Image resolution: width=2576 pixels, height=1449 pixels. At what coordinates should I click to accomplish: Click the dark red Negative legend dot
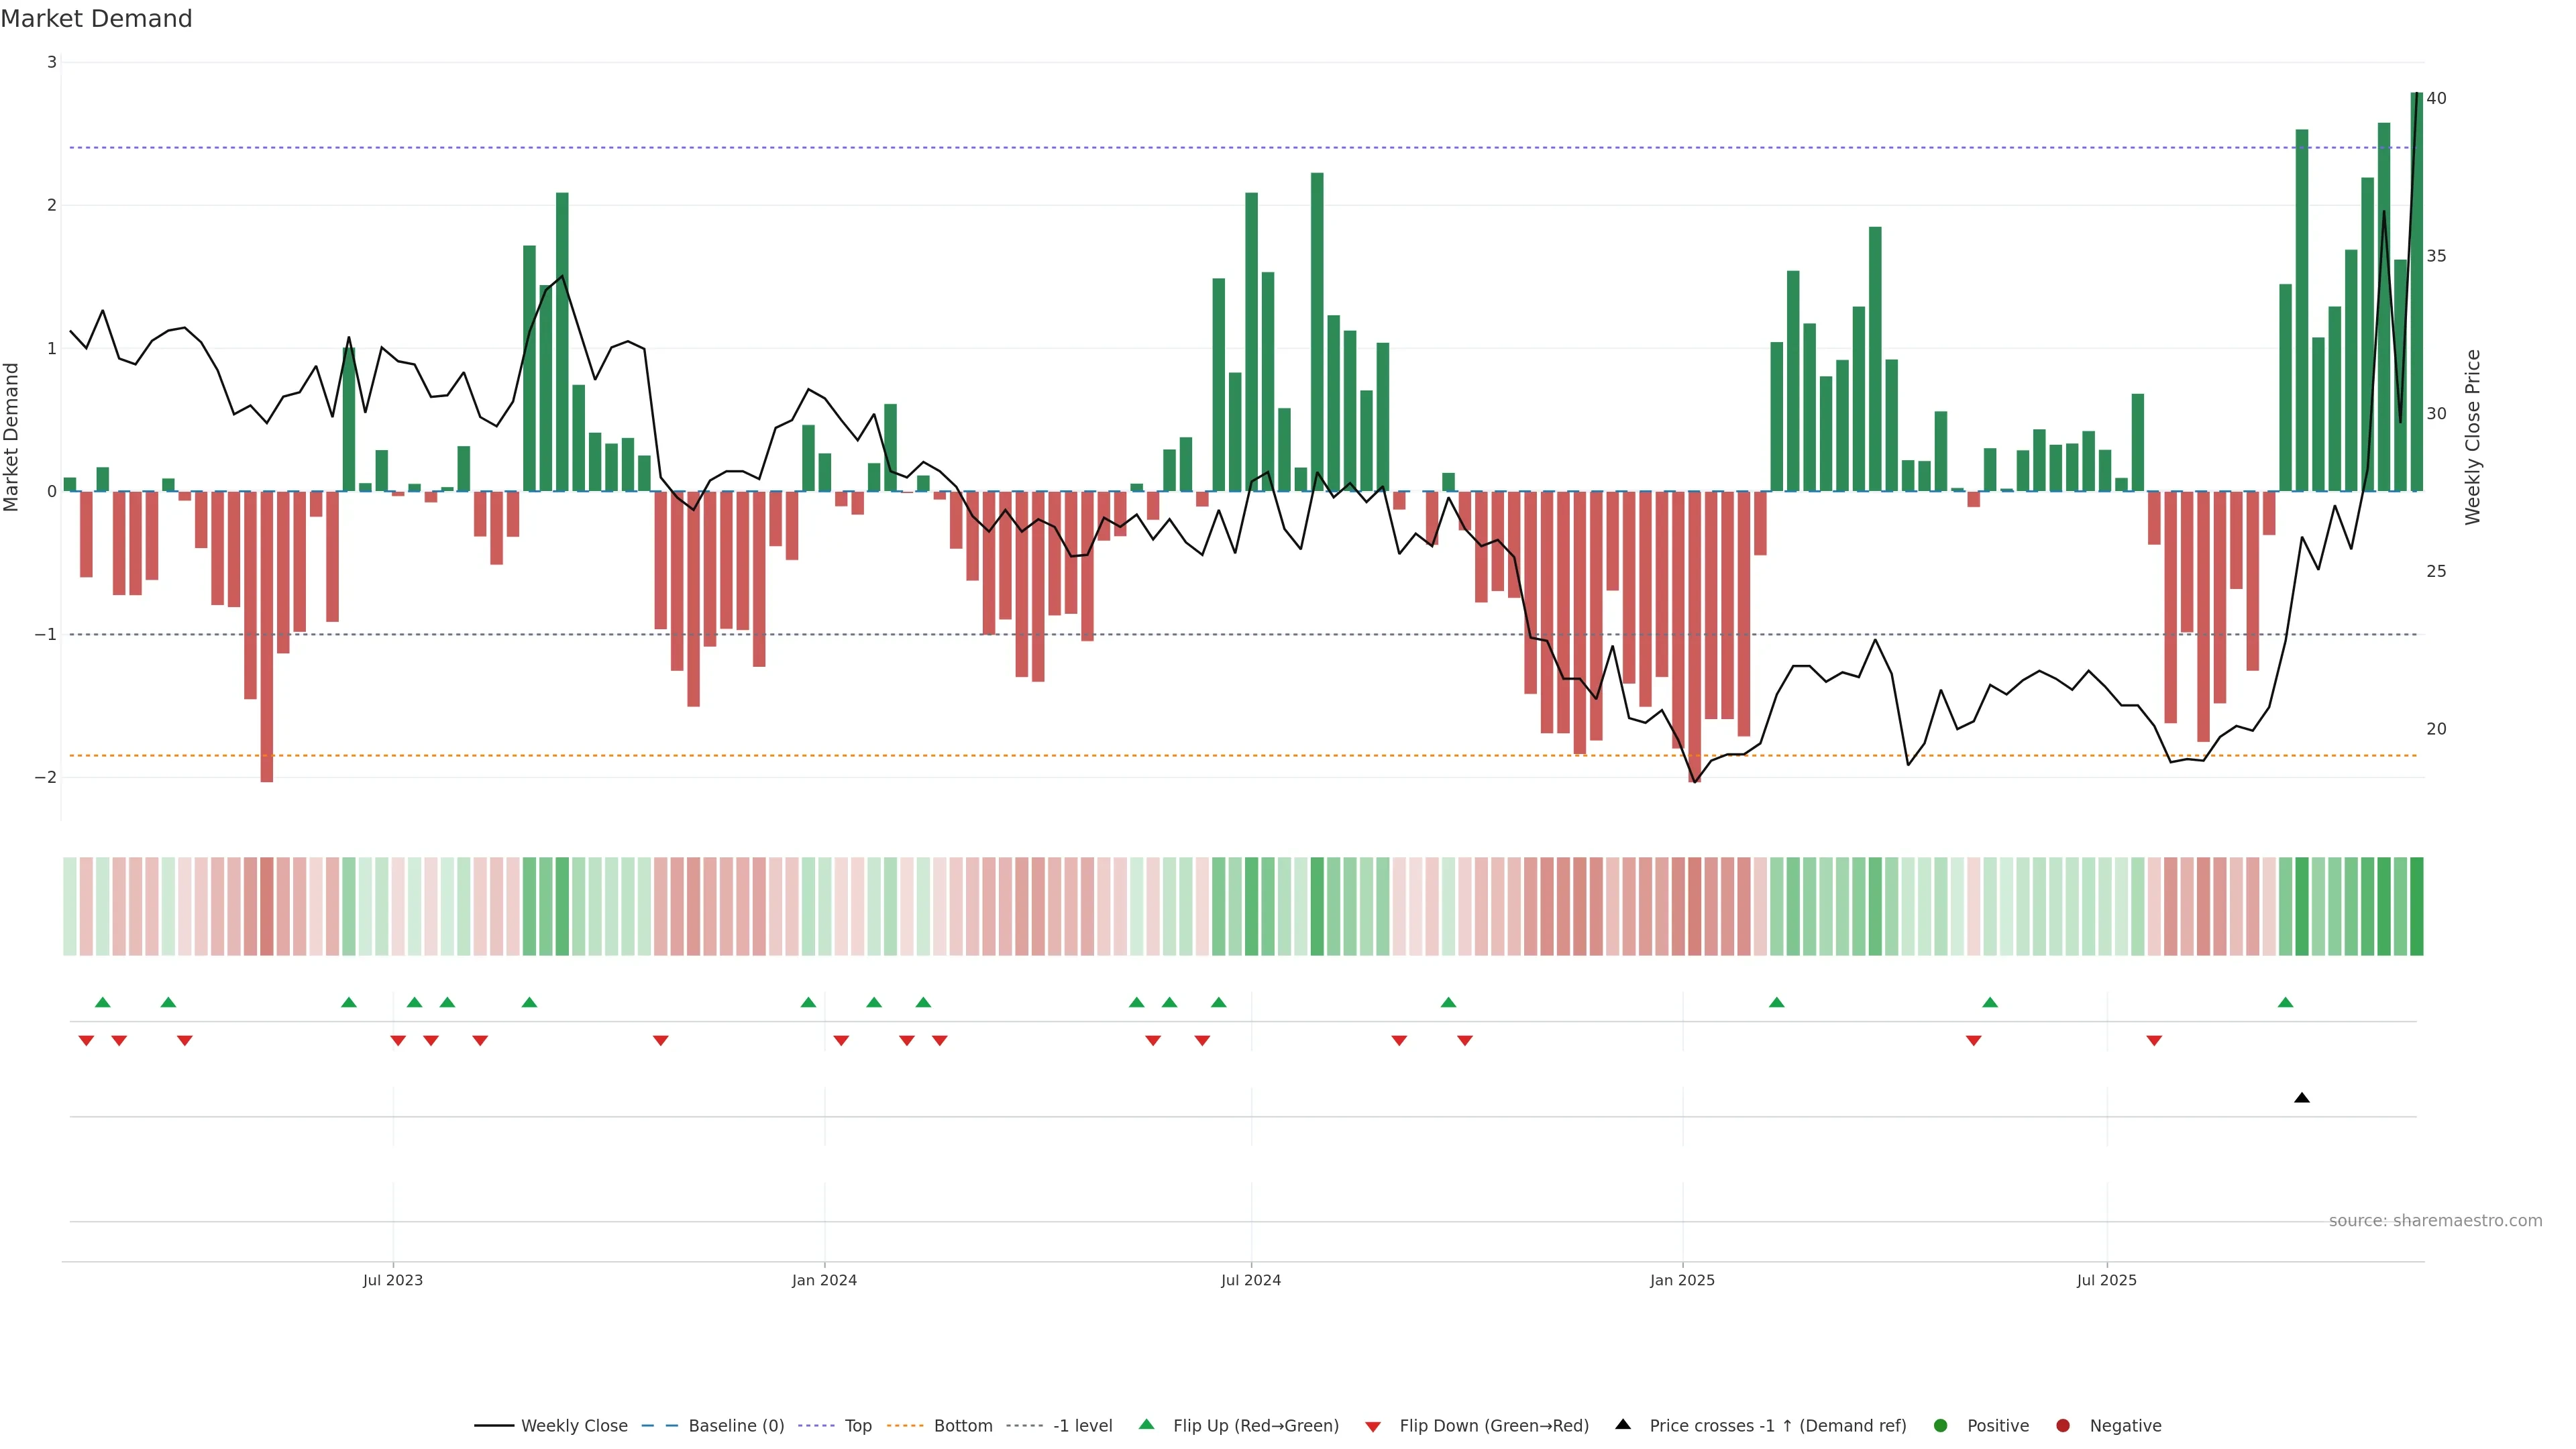(x=2063, y=1425)
